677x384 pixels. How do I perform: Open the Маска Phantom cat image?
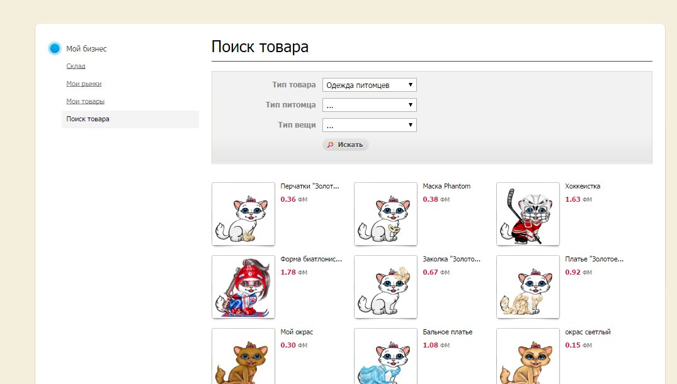click(x=385, y=214)
